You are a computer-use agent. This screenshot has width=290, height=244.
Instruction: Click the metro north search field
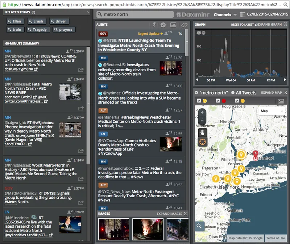click(x=135, y=14)
